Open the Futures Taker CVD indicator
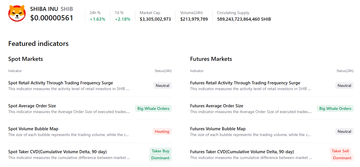360x167 pixels. point(242,152)
